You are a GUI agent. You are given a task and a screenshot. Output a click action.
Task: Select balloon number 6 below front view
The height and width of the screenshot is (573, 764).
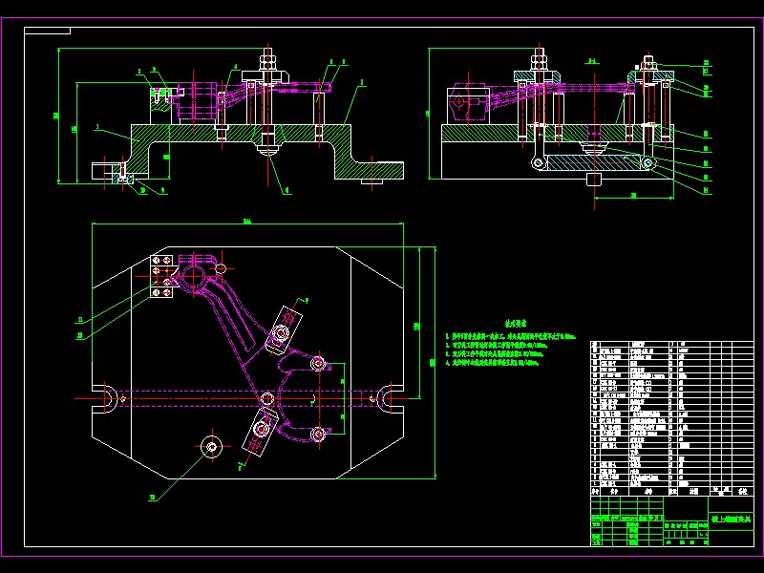pyautogui.click(x=287, y=190)
